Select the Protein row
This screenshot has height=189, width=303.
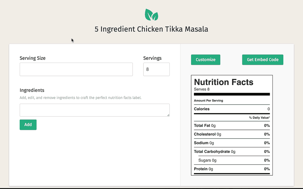pyautogui.click(x=232, y=169)
